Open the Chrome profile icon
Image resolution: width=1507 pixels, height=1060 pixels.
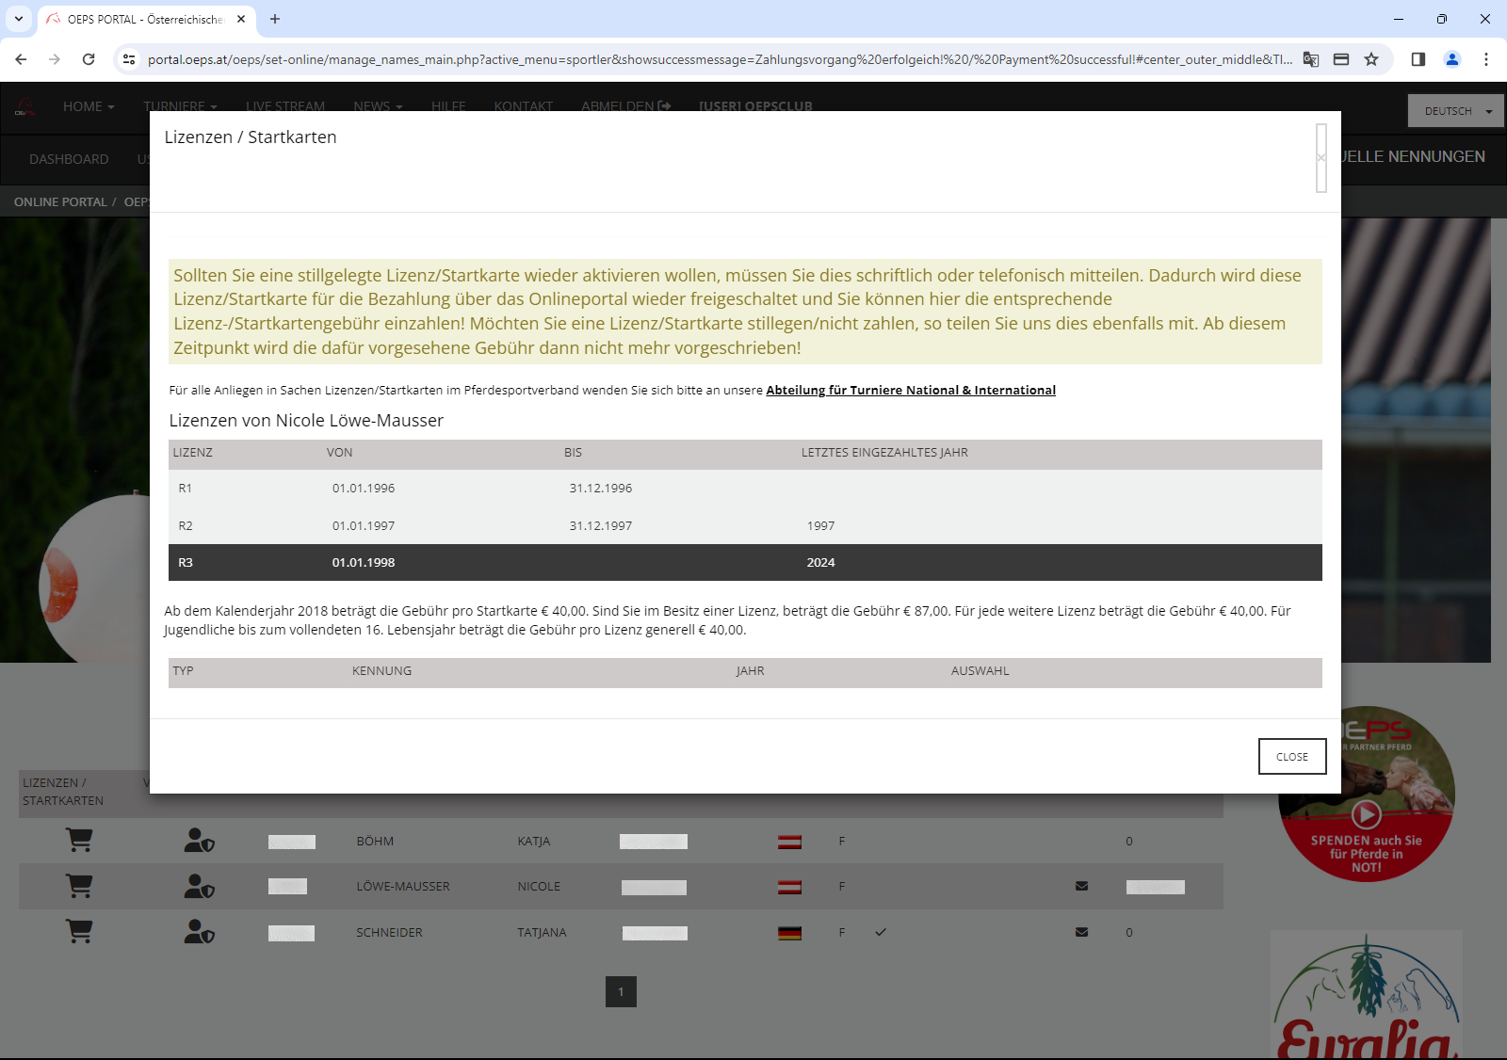1452,59
